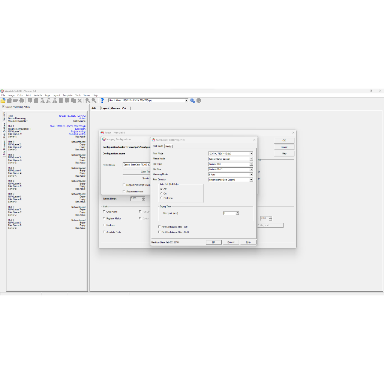Click Cancel in SureColor Properties dialog
This screenshot has height=384, width=384.
coord(231,242)
